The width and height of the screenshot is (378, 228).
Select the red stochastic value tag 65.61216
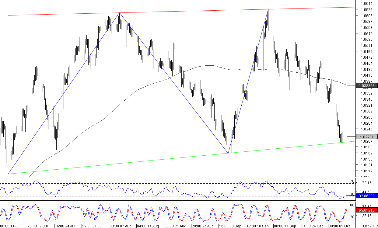367,210
